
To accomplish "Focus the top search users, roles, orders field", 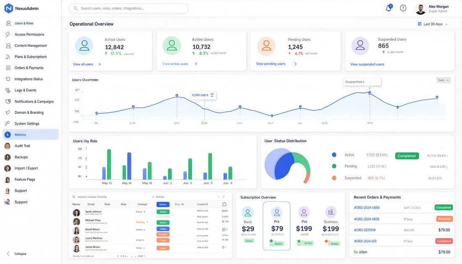I will click(129, 8).
